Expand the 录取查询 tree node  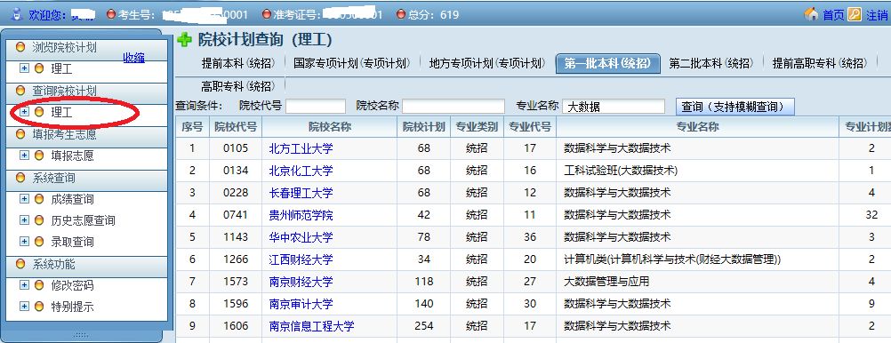tap(24, 242)
